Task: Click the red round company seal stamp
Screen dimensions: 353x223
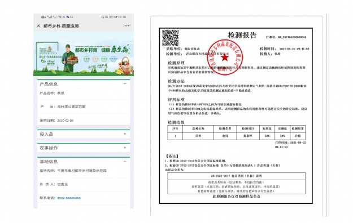Action: click(x=225, y=57)
